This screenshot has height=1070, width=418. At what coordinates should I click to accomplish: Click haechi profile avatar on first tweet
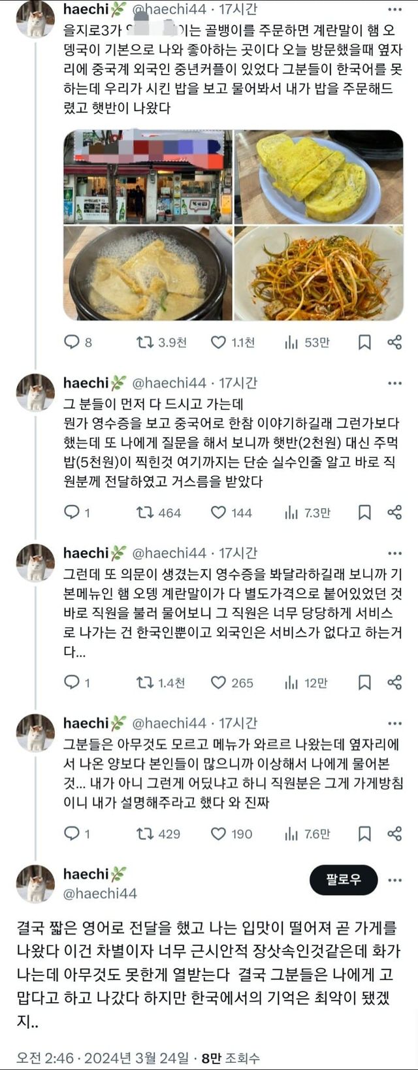[x=35, y=20]
